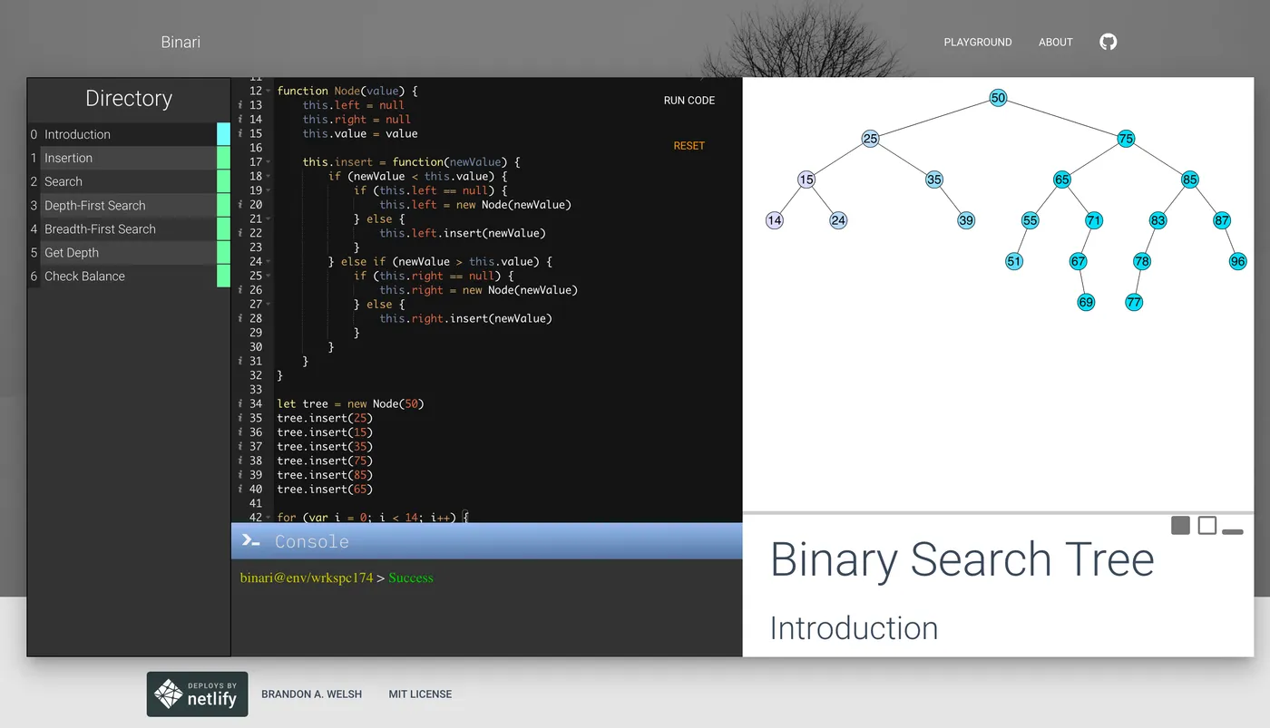The width and height of the screenshot is (1270, 728).
Task: Click the RUN CODE button
Action: click(x=689, y=101)
